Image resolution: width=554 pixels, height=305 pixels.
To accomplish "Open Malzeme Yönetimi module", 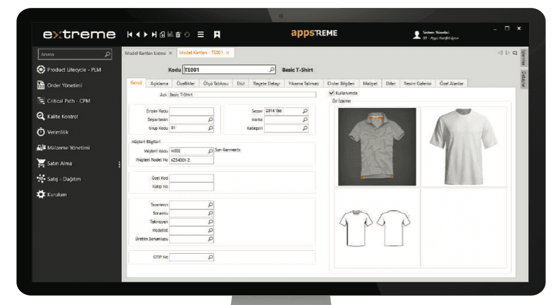I will (x=63, y=147).
